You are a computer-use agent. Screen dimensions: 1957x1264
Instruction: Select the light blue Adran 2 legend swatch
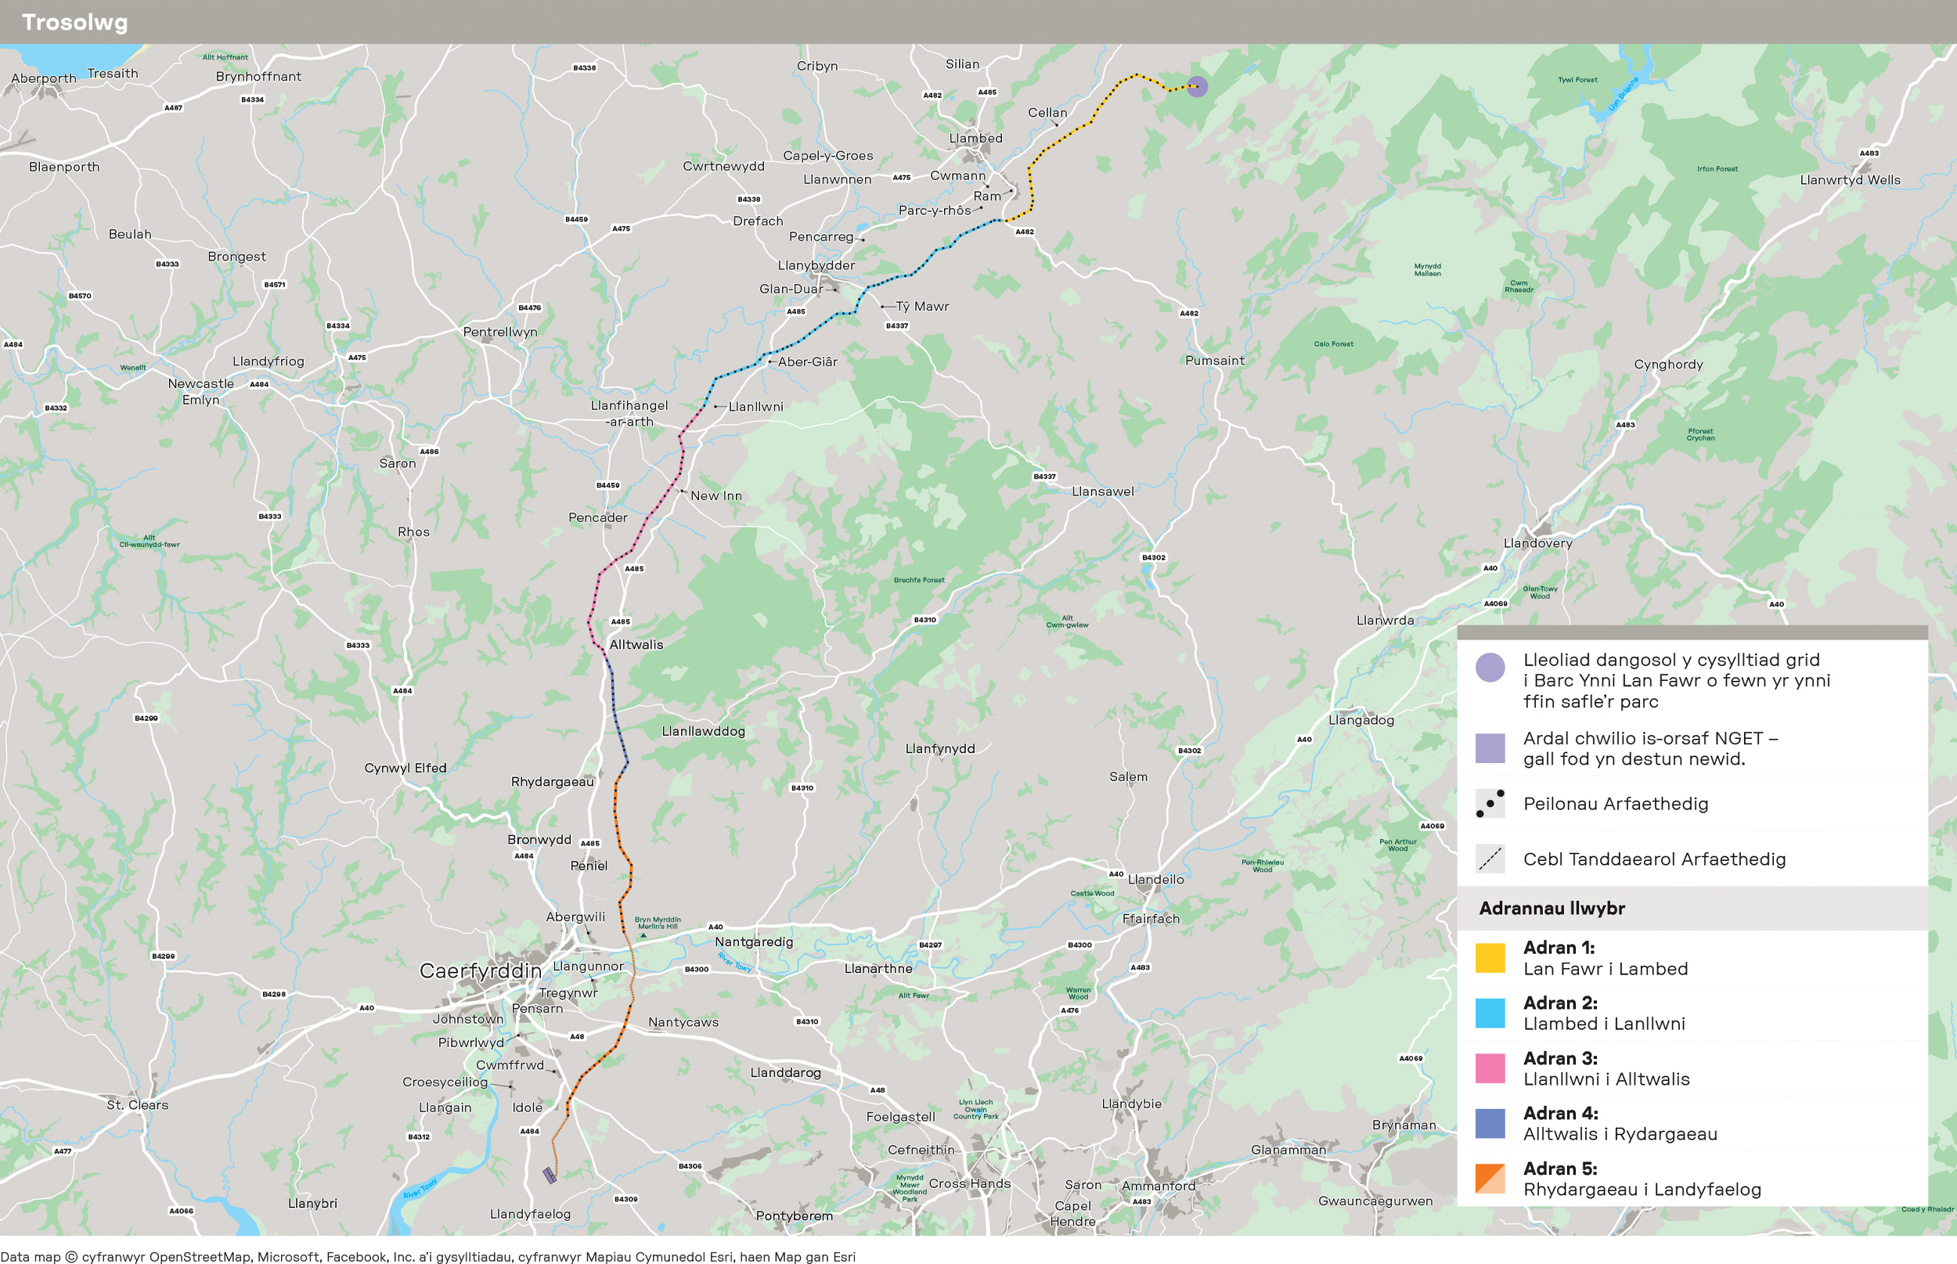point(1490,1013)
